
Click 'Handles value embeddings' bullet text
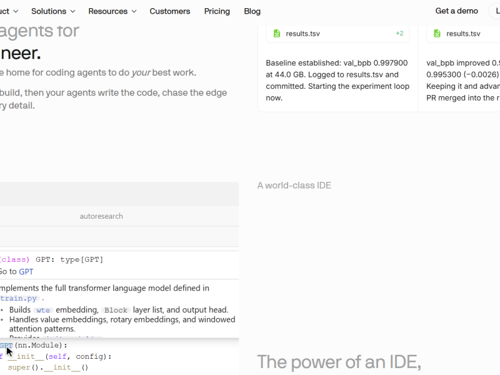[122, 324]
